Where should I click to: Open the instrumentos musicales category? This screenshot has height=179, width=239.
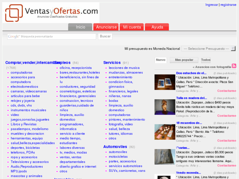(x=28, y=110)
